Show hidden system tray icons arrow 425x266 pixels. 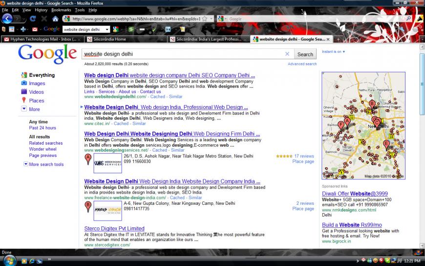click(x=358, y=261)
